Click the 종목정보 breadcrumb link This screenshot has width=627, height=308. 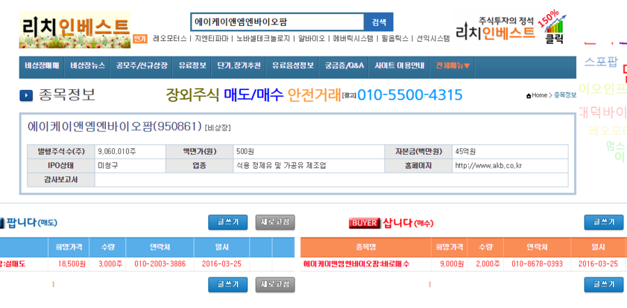565,95
